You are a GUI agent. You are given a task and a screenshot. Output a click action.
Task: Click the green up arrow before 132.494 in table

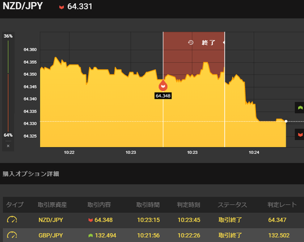click(x=91, y=236)
